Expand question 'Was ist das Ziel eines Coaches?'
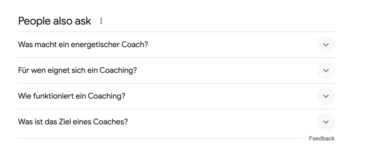The height and width of the screenshot is (154, 365). (x=73, y=122)
